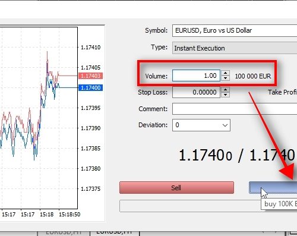Click the blue bid price tag 1.17400

pyautogui.click(x=91, y=87)
